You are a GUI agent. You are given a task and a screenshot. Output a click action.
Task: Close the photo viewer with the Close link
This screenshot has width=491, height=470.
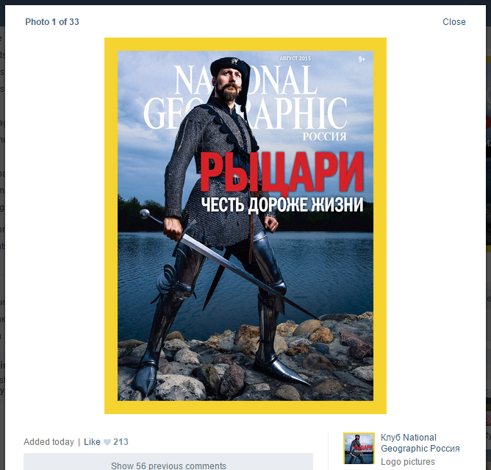pos(454,22)
